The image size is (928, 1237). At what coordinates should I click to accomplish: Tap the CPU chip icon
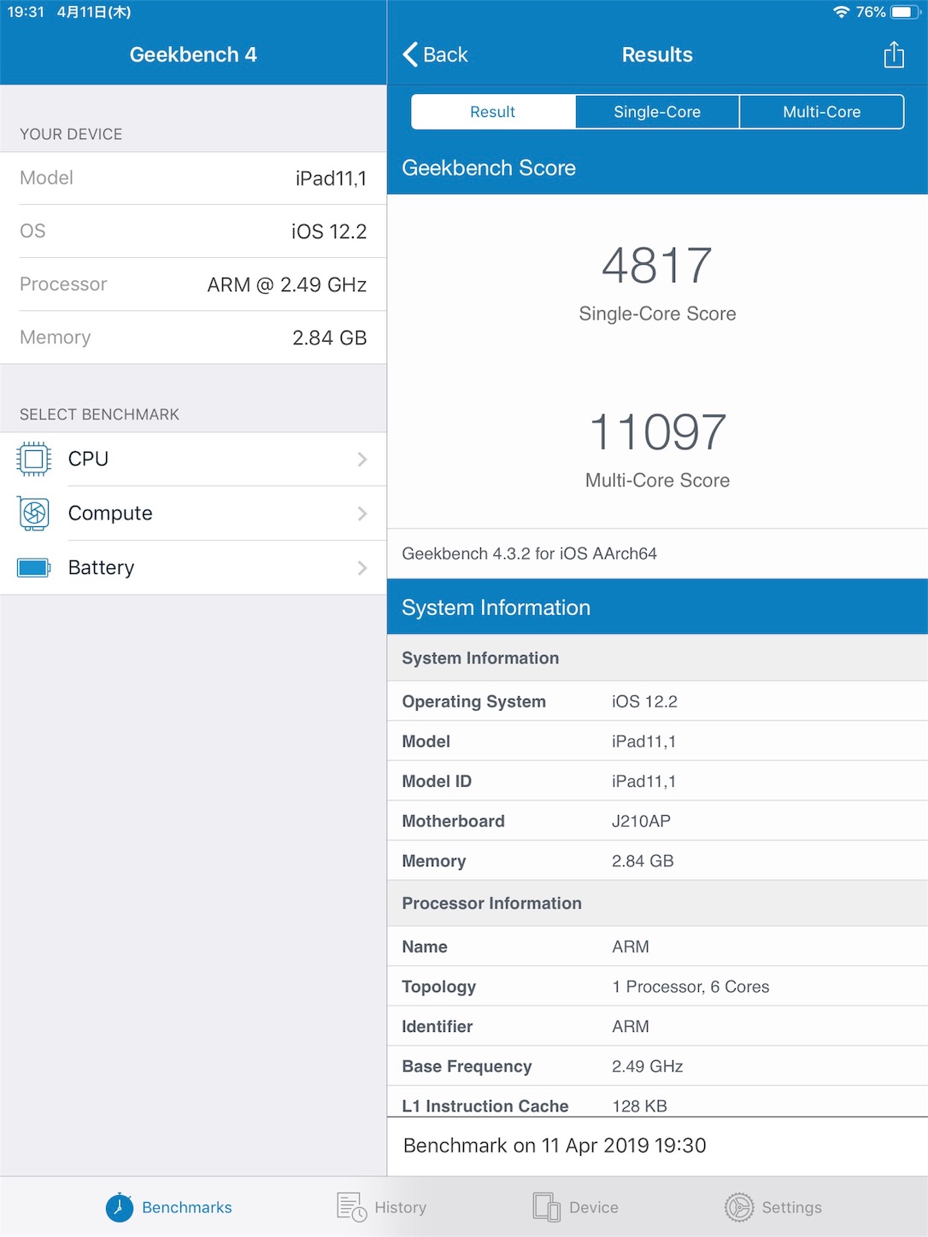click(34, 460)
